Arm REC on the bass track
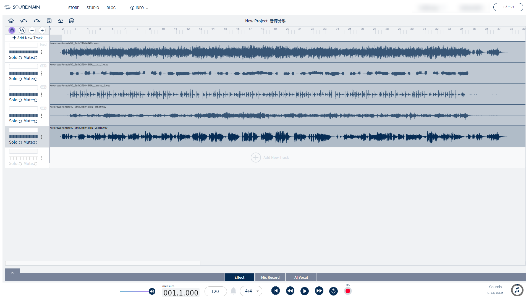526x298 pixels. click(43, 66)
